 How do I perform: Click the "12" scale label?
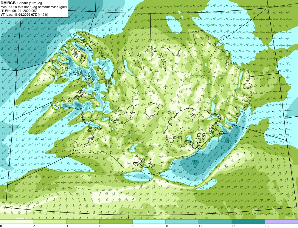click(200, 226)
